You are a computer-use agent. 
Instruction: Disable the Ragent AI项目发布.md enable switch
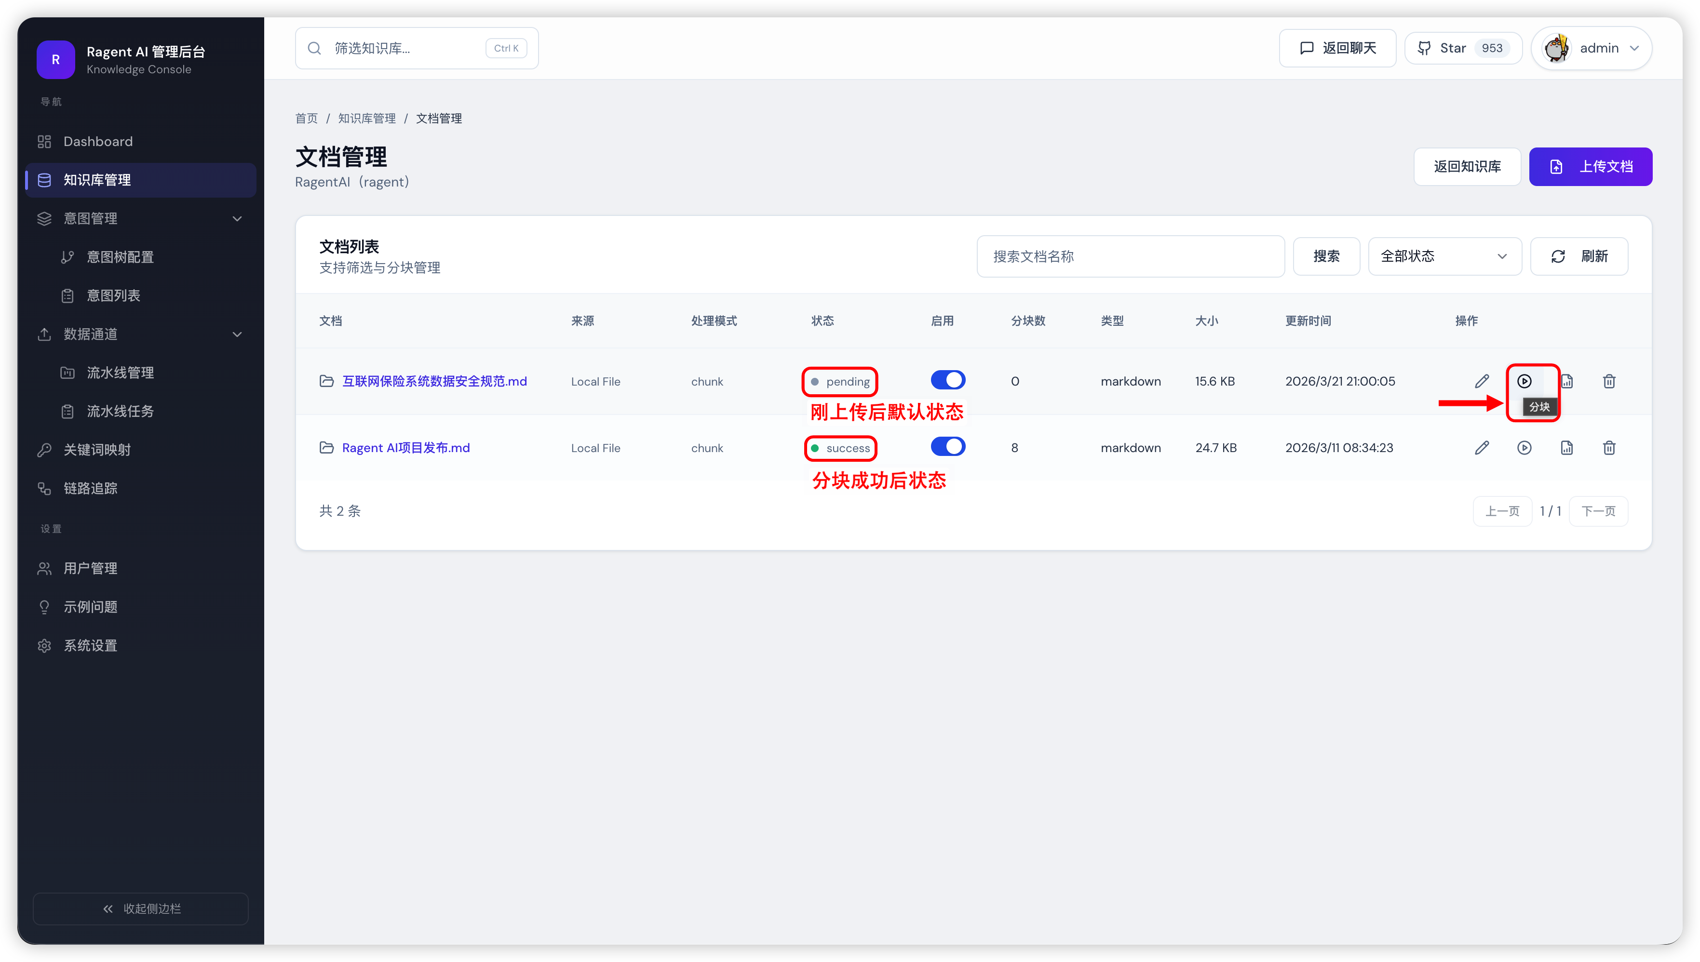coord(947,447)
